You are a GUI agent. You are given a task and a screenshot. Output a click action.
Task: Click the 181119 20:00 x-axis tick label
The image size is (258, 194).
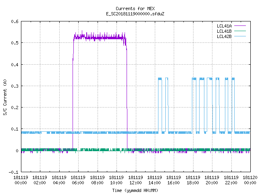[x=212, y=180]
